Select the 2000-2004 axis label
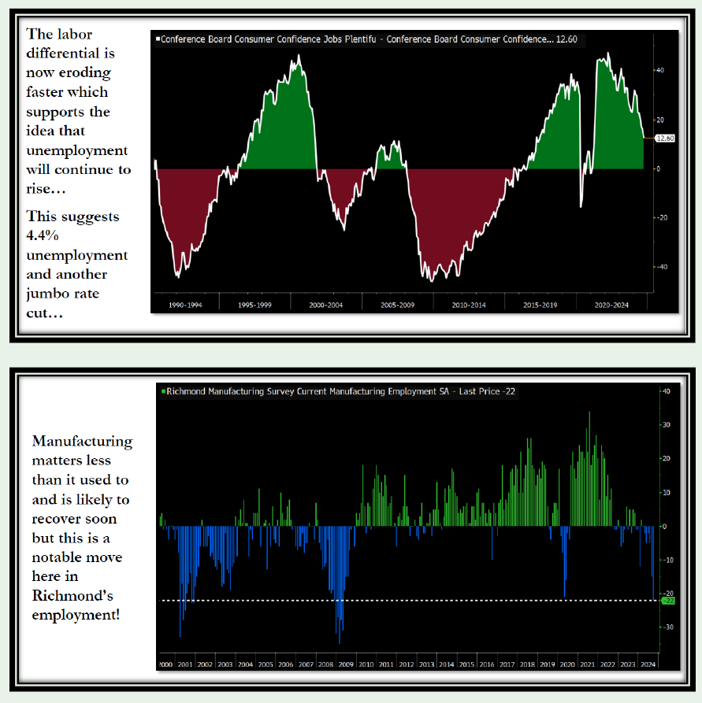This screenshot has height=703, width=702. click(x=326, y=305)
